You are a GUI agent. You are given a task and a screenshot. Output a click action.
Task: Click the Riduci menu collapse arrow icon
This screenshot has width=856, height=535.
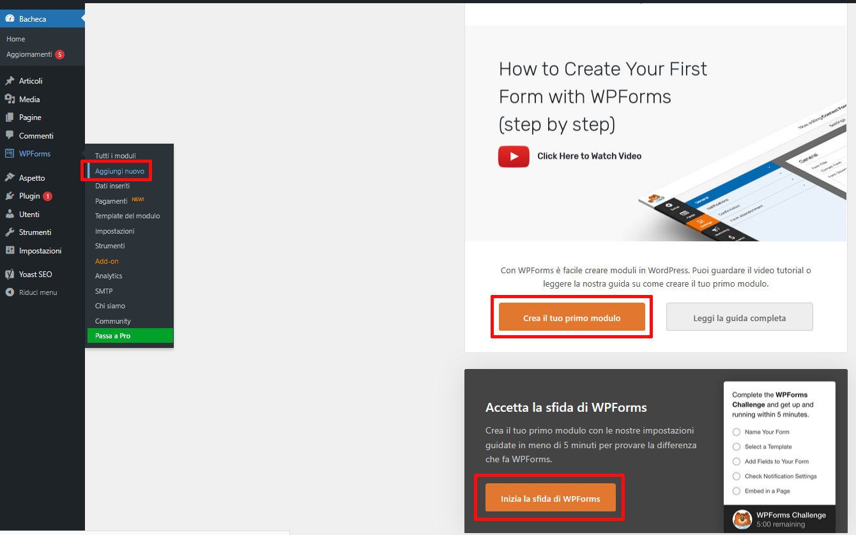pos(10,292)
